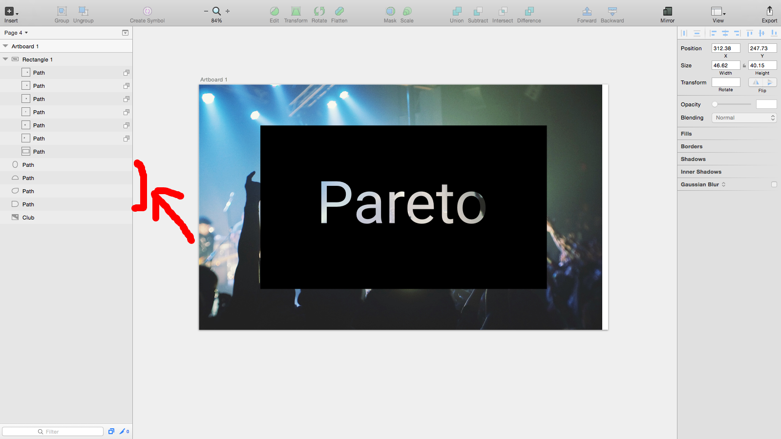Apply the Intersect boolean operation

click(x=503, y=11)
